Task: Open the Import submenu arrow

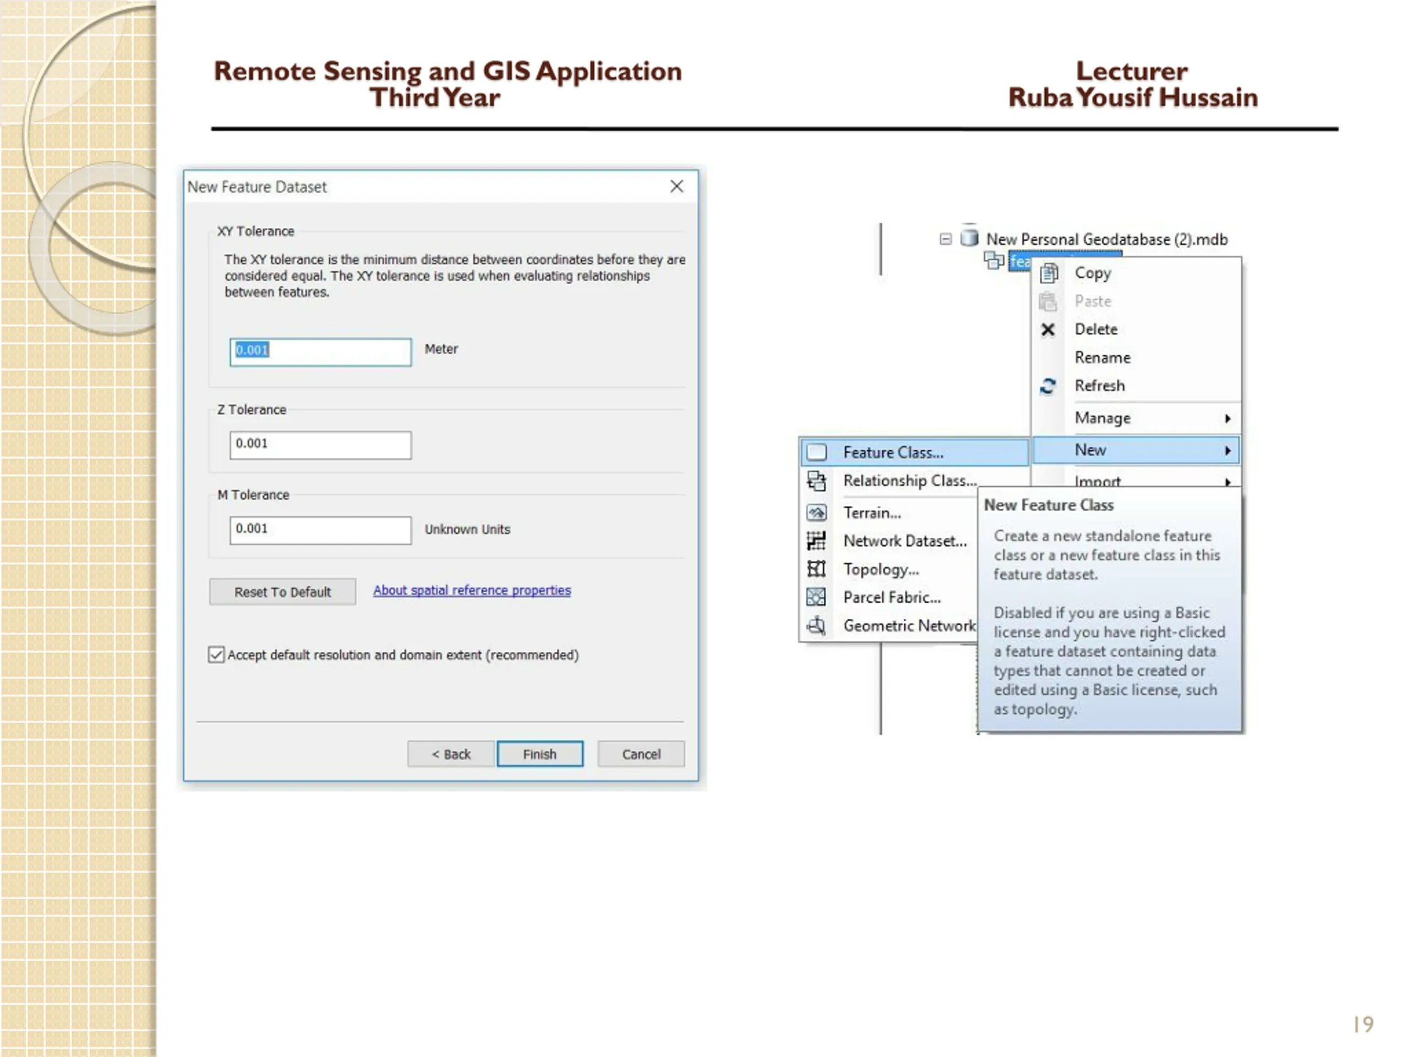Action: pyautogui.click(x=1227, y=482)
